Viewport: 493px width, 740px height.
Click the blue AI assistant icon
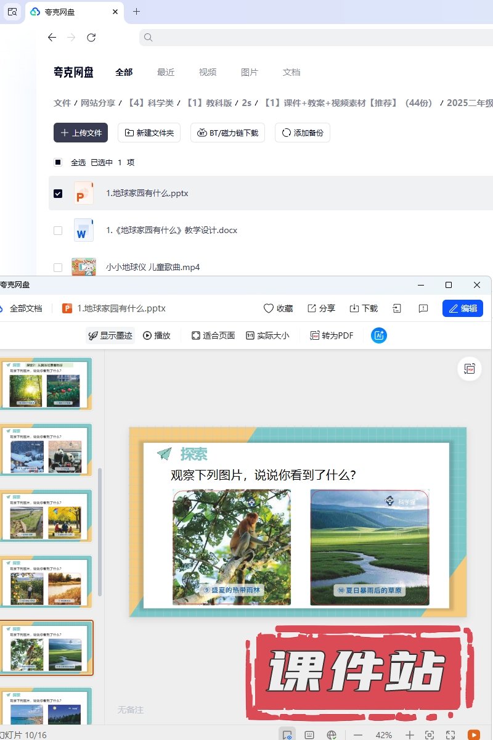(x=379, y=335)
